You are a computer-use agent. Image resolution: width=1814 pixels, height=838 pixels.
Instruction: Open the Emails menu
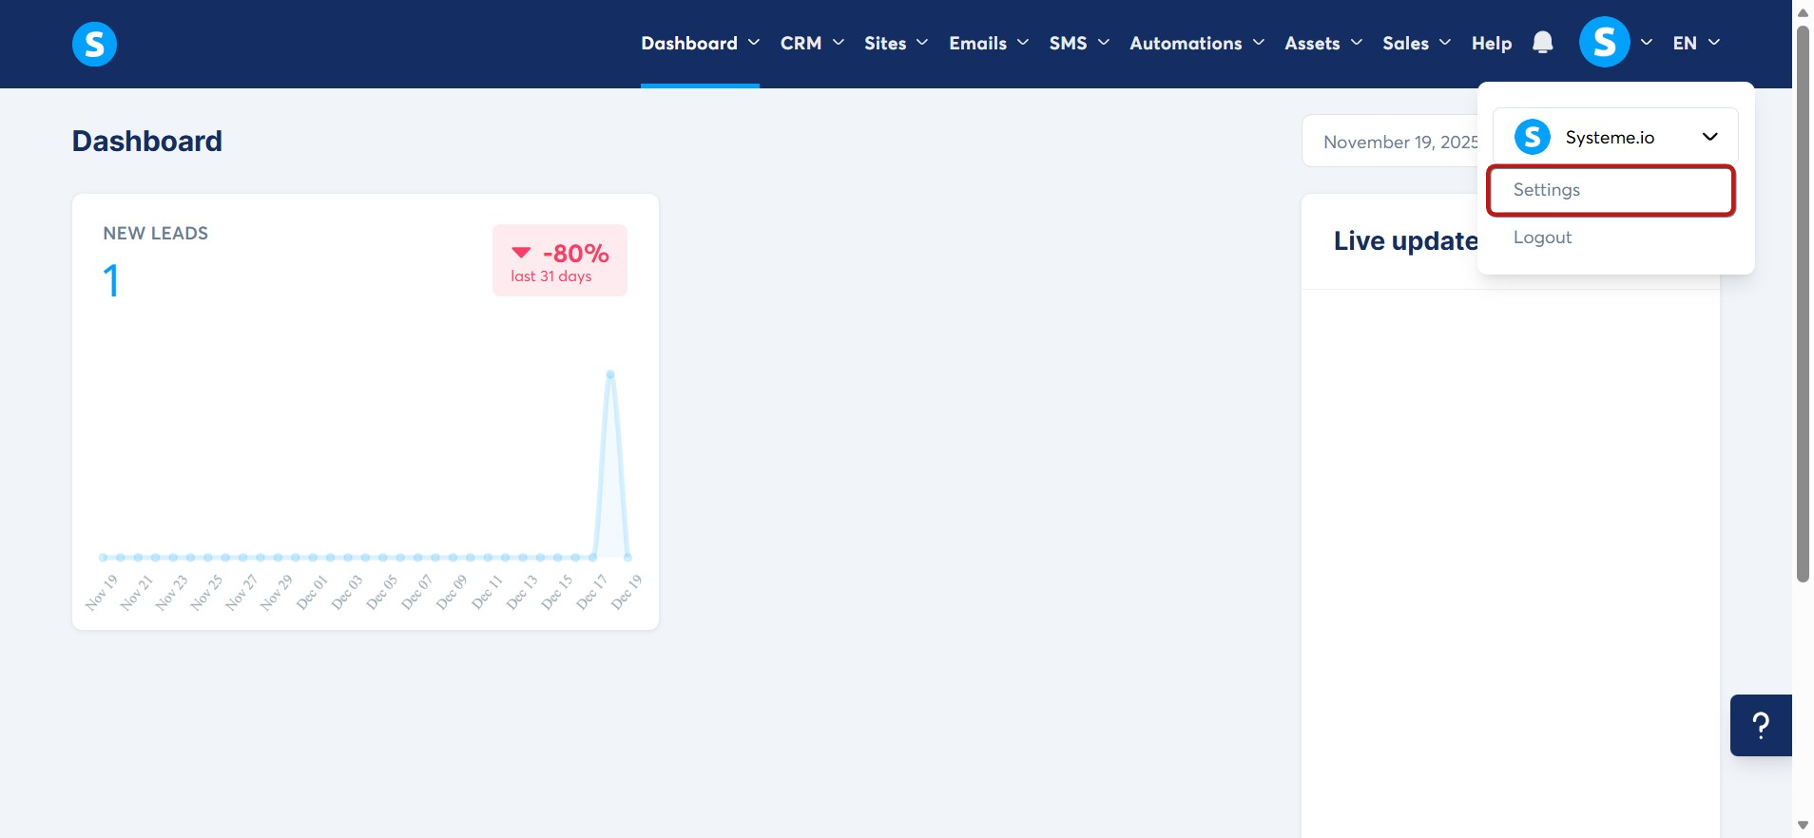click(989, 43)
